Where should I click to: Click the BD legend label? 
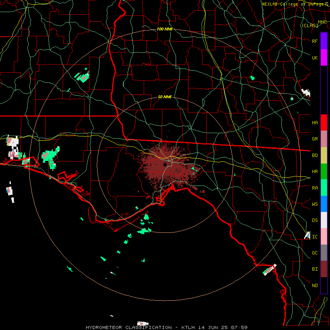[x=315, y=155]
